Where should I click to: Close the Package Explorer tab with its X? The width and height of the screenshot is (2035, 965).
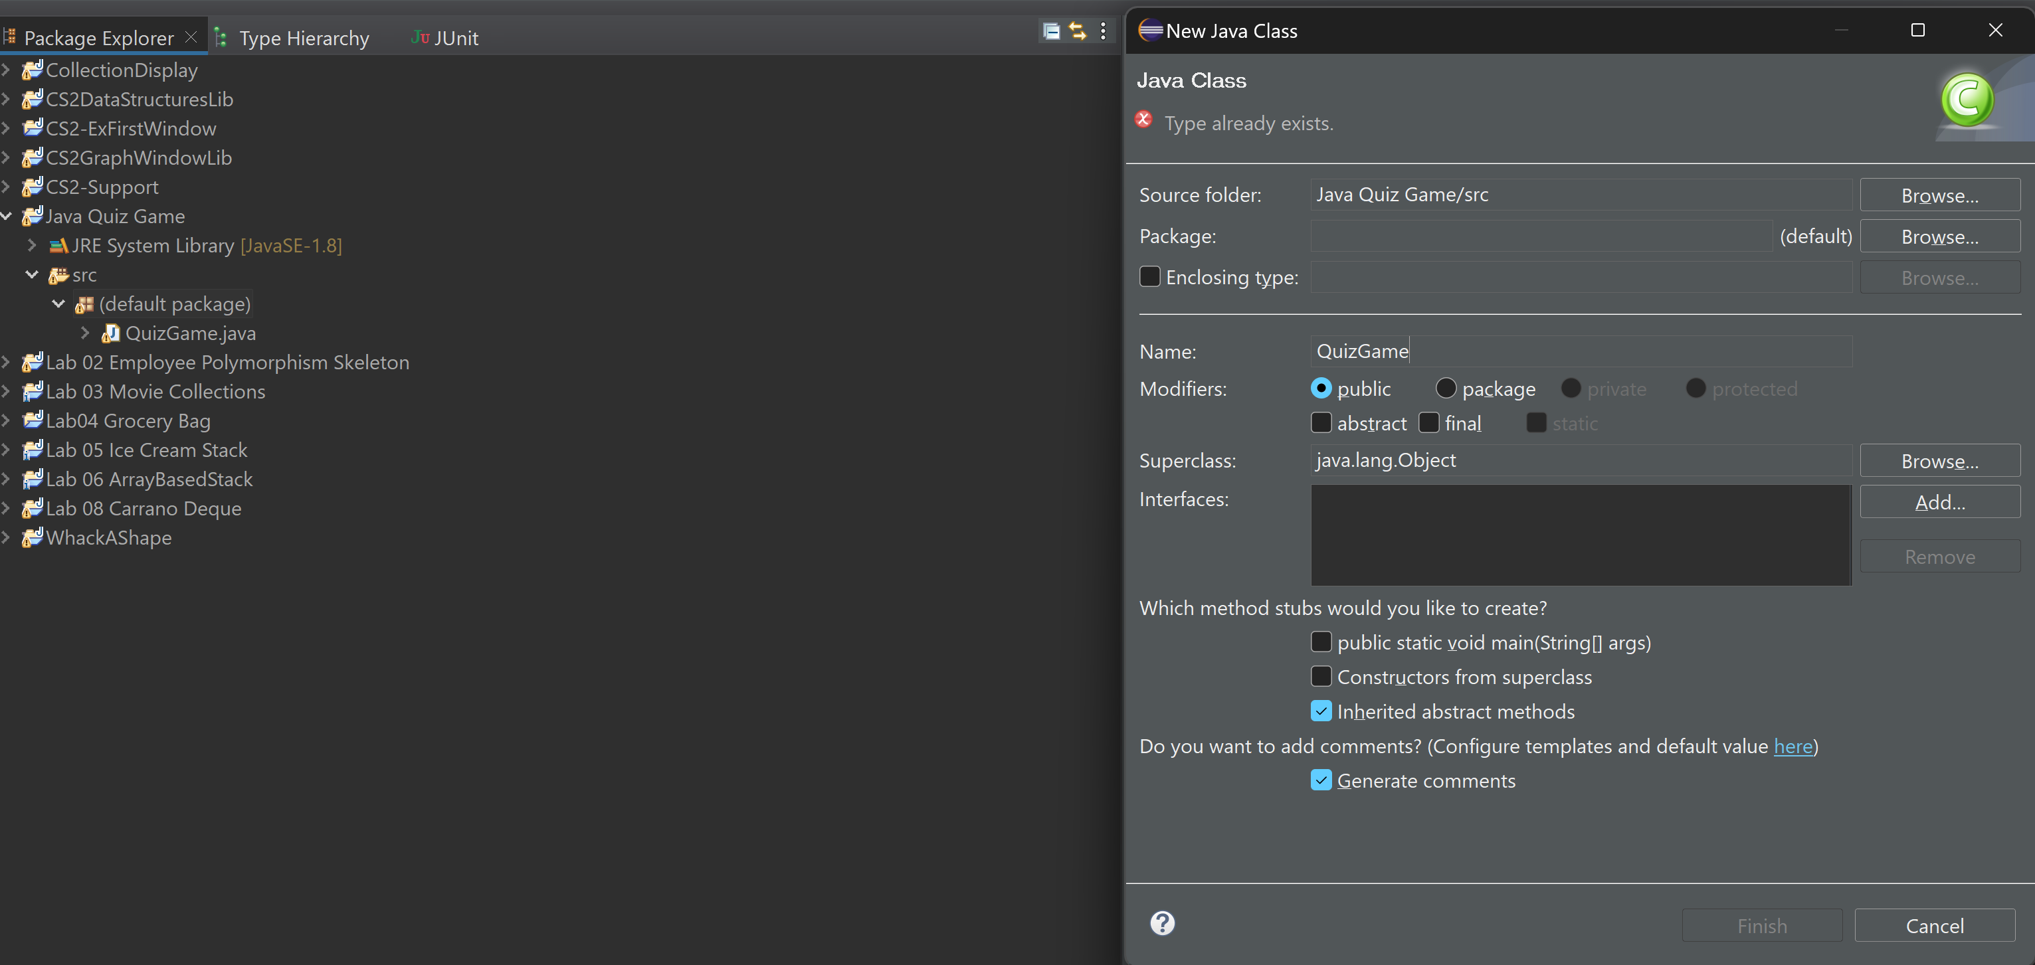point(191,37)
